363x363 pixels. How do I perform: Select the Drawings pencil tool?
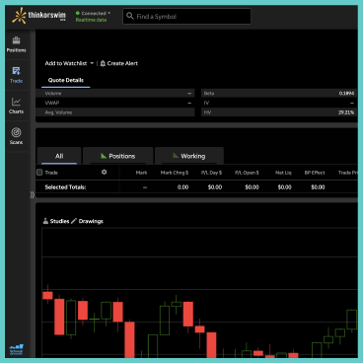(74, 221)
